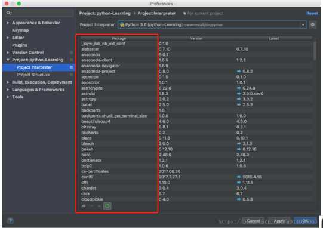Image resolution: width=323 pixels, height=228 pixels.
Task: Click the help question mark icon
Action: click(x=11, y=221)
